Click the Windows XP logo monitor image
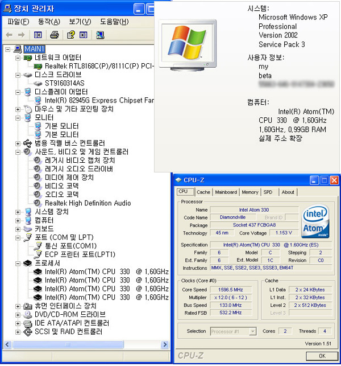Image resolution: width=341 pixels, height=366 pixels. [x=188, y=46]
